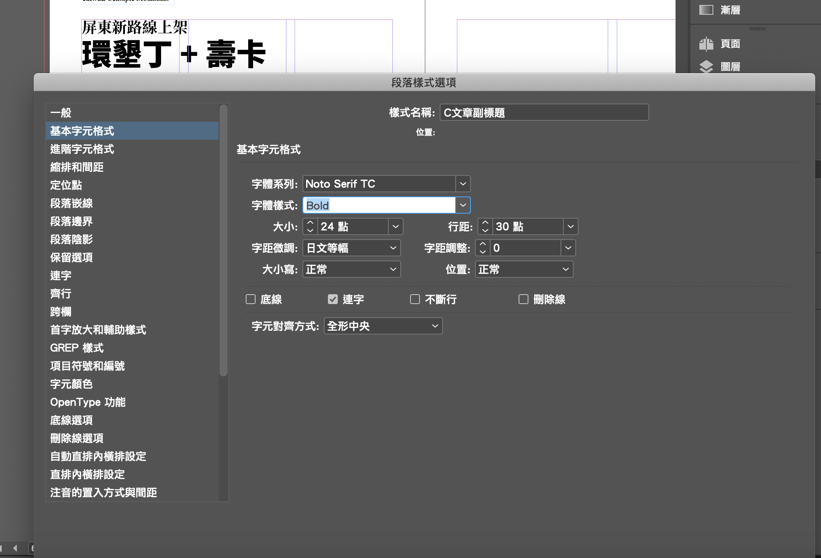The image size is (821, 558).
Task: Open the Gradient (漸層) panel icon
Action: 706,10
